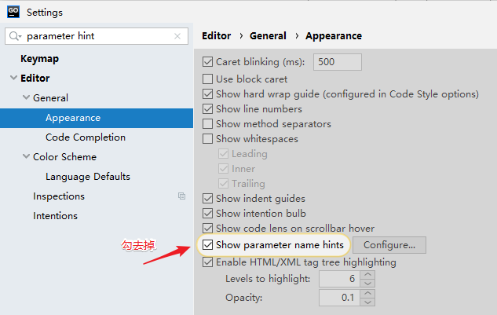
Task: Collapse the Color Scheme node
Action: tap(26, 157)
